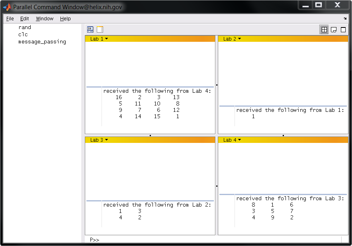Click the restore window button
The height and width of the screenshot is (246, 352).
319,5
